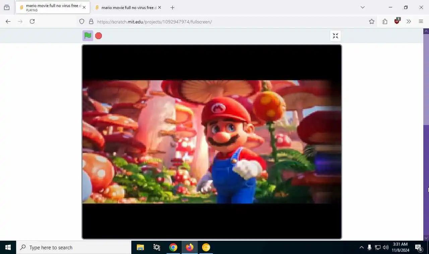Reload the current page
Image resolution: width=429 pixels, height=254 pixels.
32,21
